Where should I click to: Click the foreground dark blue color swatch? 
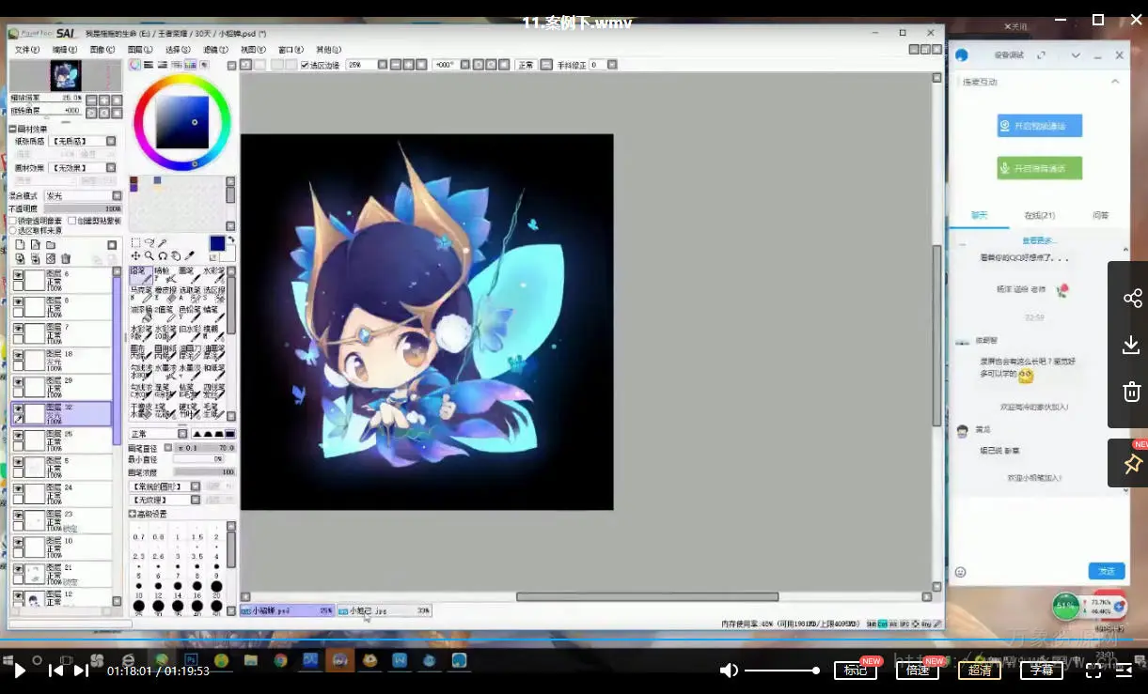pos(217,243)
